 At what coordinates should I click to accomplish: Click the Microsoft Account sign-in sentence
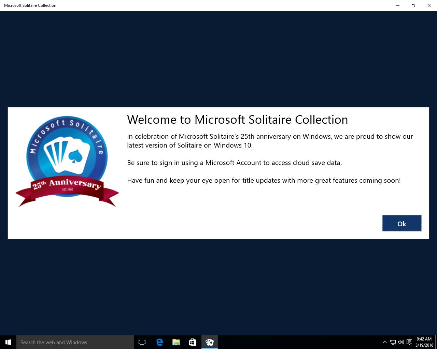234,163
